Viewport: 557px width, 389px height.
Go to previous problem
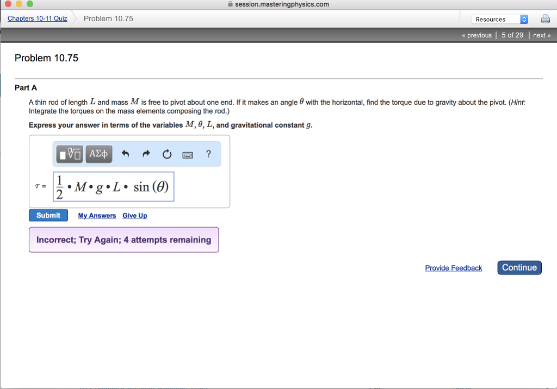476,35
